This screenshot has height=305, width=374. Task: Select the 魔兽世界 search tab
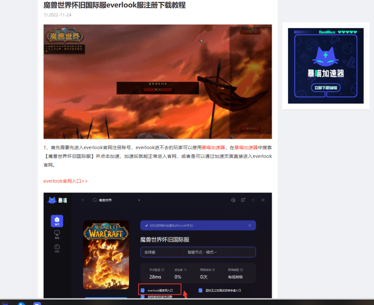point(105,200)
